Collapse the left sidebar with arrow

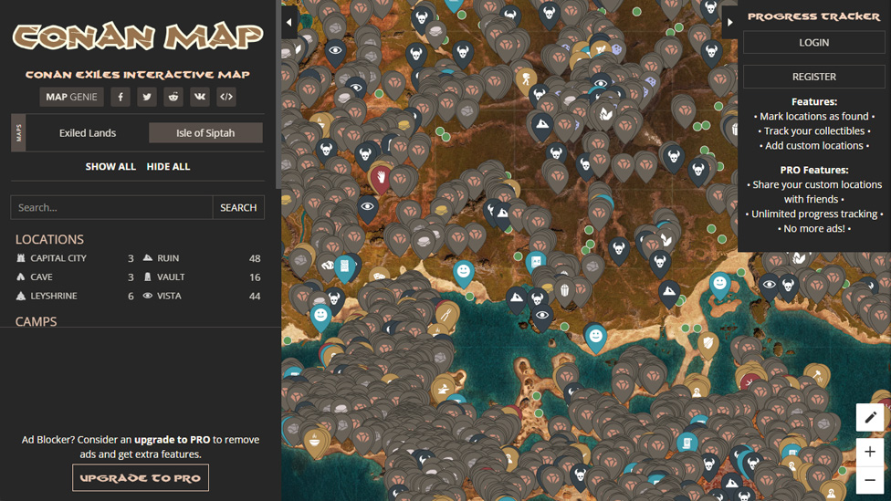[289, 22]
